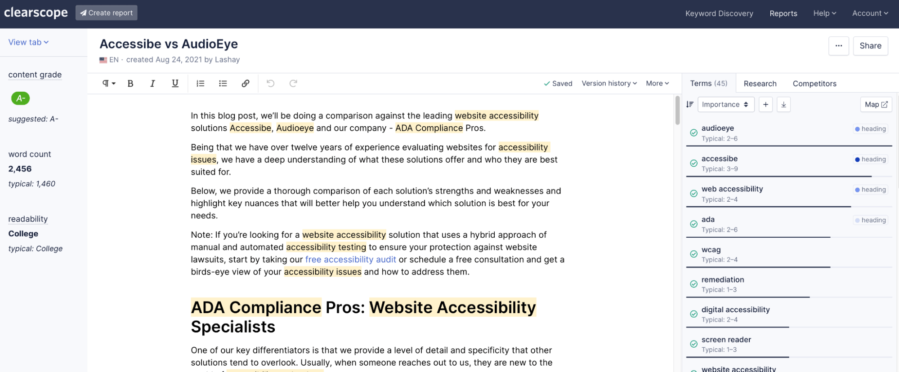The image size is (899, 372).
Task: Click check icon next to audioeye
Action: pos(693,133)
